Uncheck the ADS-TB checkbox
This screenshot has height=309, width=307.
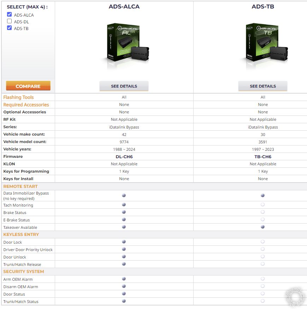coord(9,28)
